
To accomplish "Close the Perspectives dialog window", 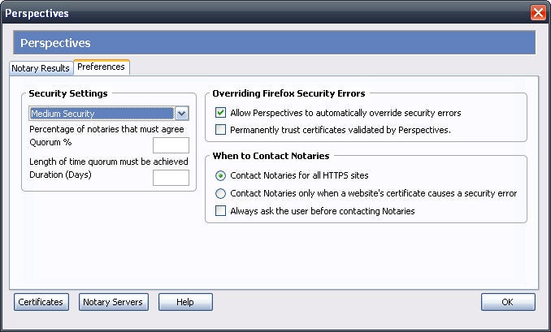I will point(537,13).
